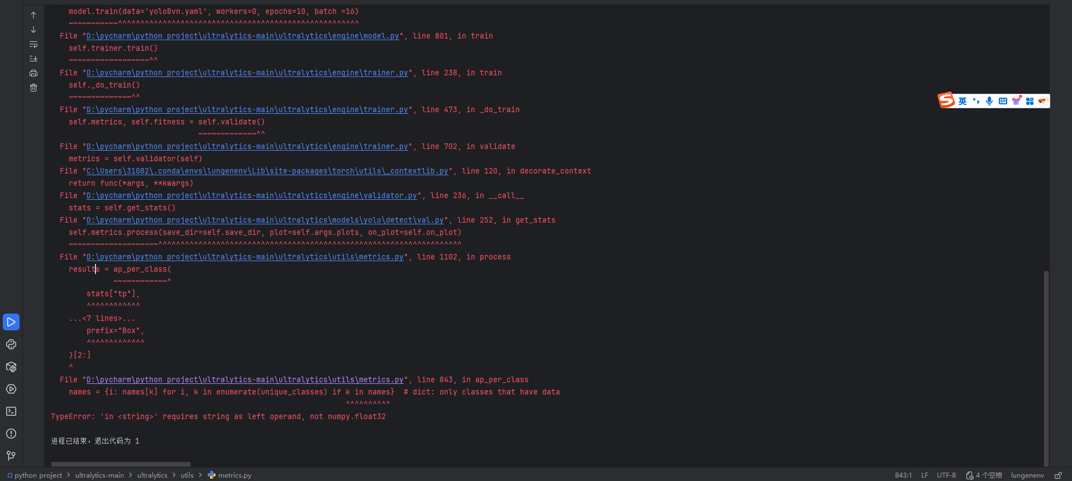Click the 'results = ap_per_class(' line
The height and width of the screenshot is (481, 1072).
click(120, 269)
